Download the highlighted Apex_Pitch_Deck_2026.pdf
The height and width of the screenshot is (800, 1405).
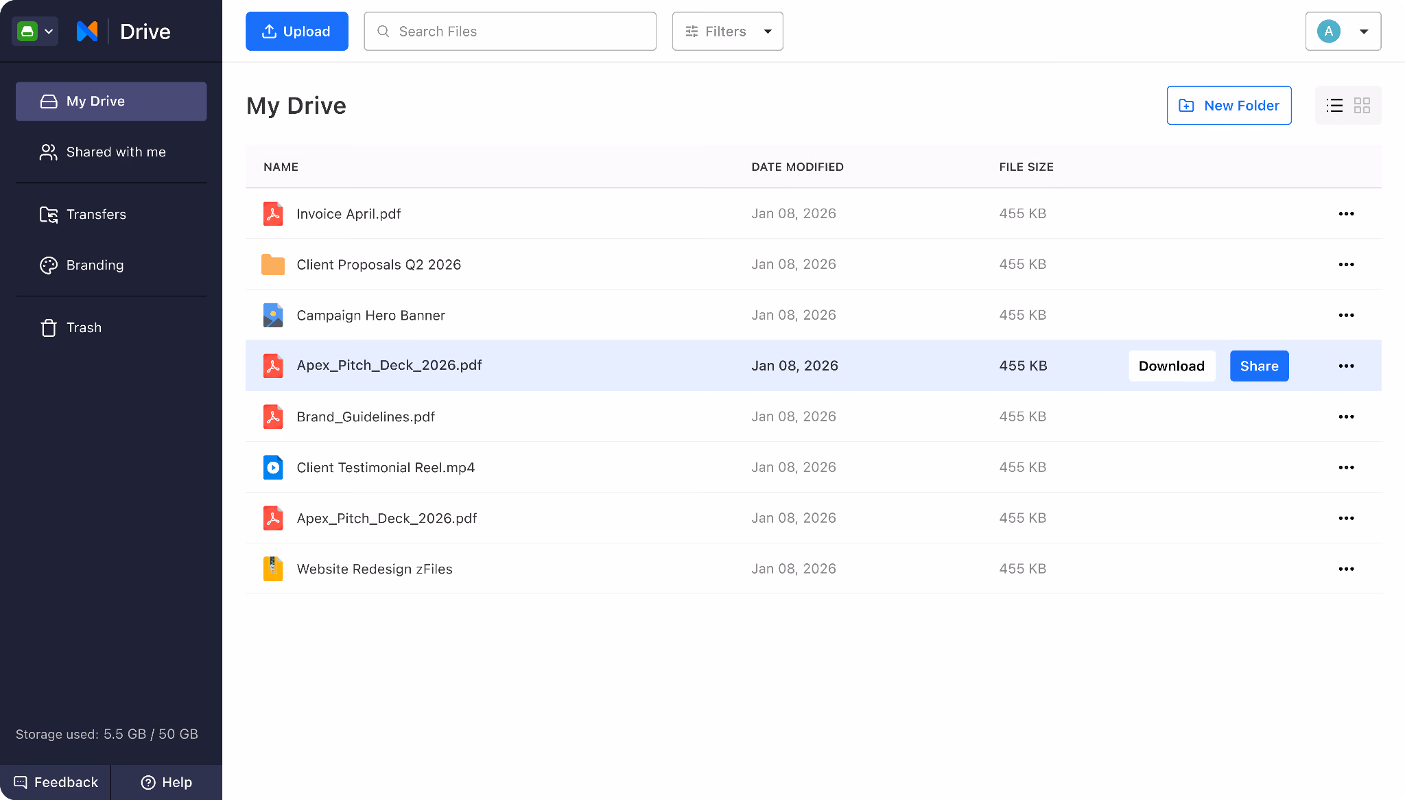(x=1172, y=366)
